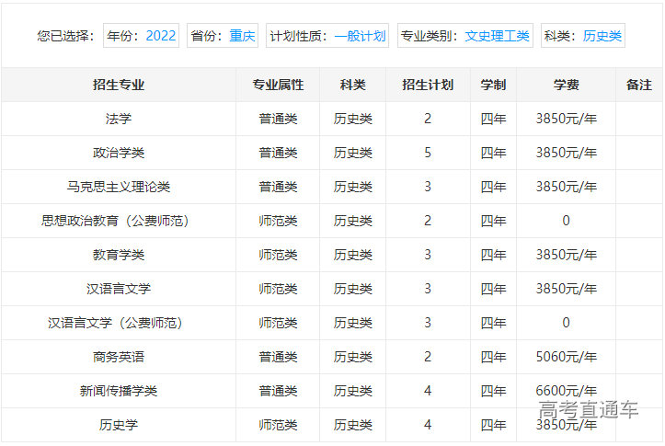Click the 学费 column header
Viewport: 665px width, 446px height.
pyautogui.click(x=566, y=85)
